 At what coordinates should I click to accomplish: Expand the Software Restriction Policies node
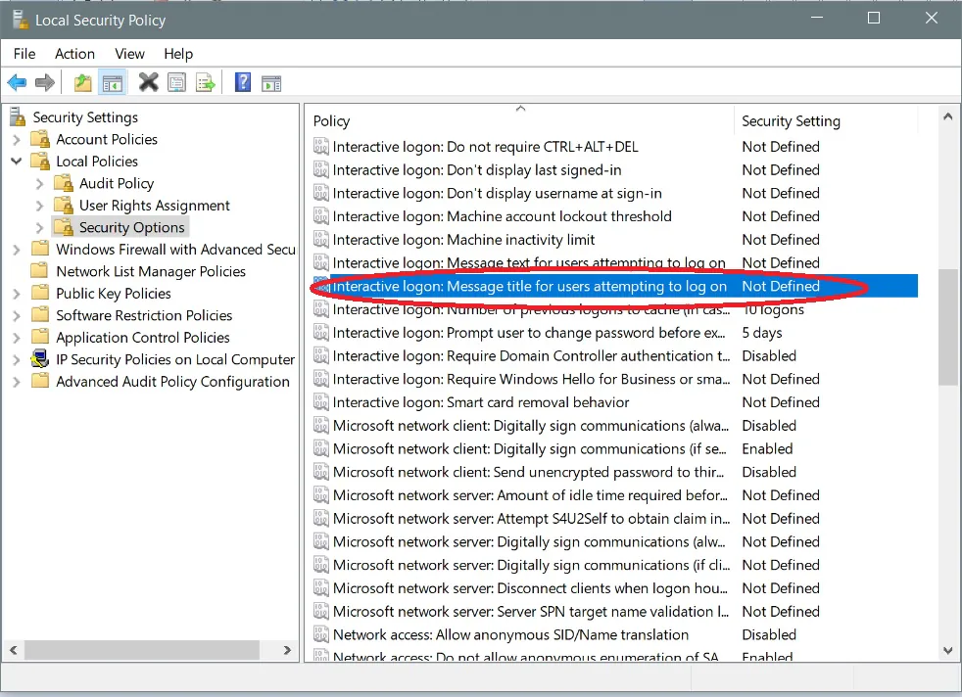tap(17, 315)
